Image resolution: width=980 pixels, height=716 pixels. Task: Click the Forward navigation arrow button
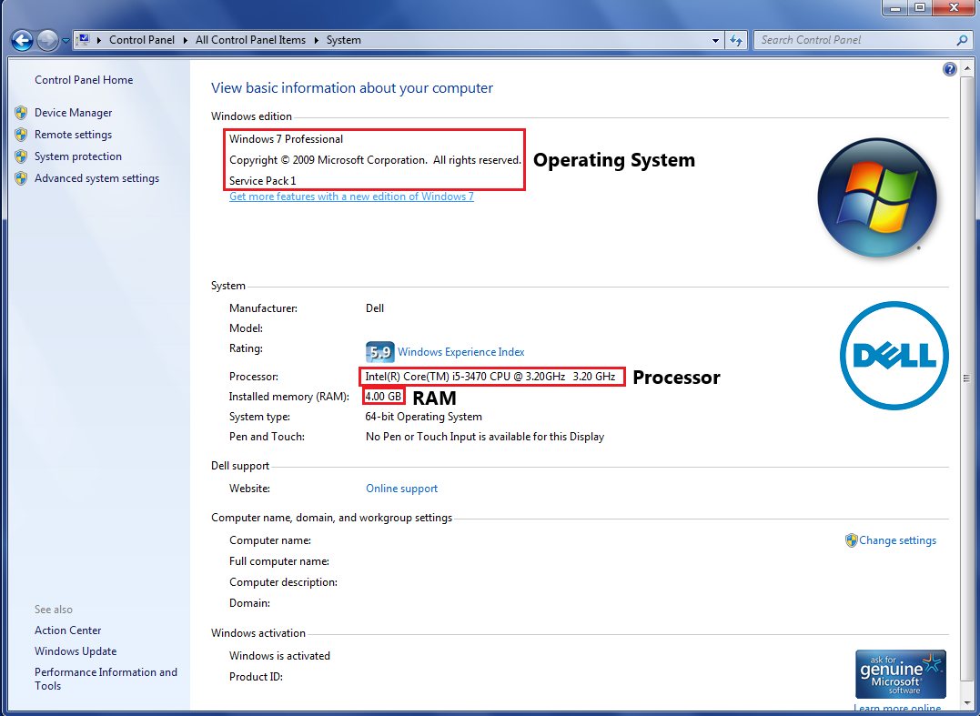(47, 41)
